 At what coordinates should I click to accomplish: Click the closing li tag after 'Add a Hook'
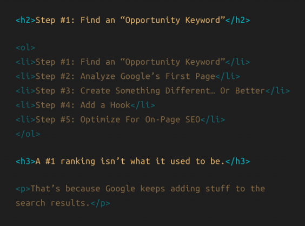(x=143, y=105)
